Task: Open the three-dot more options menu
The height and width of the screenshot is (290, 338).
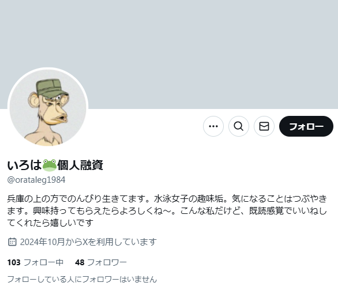Action: point(213,126)
